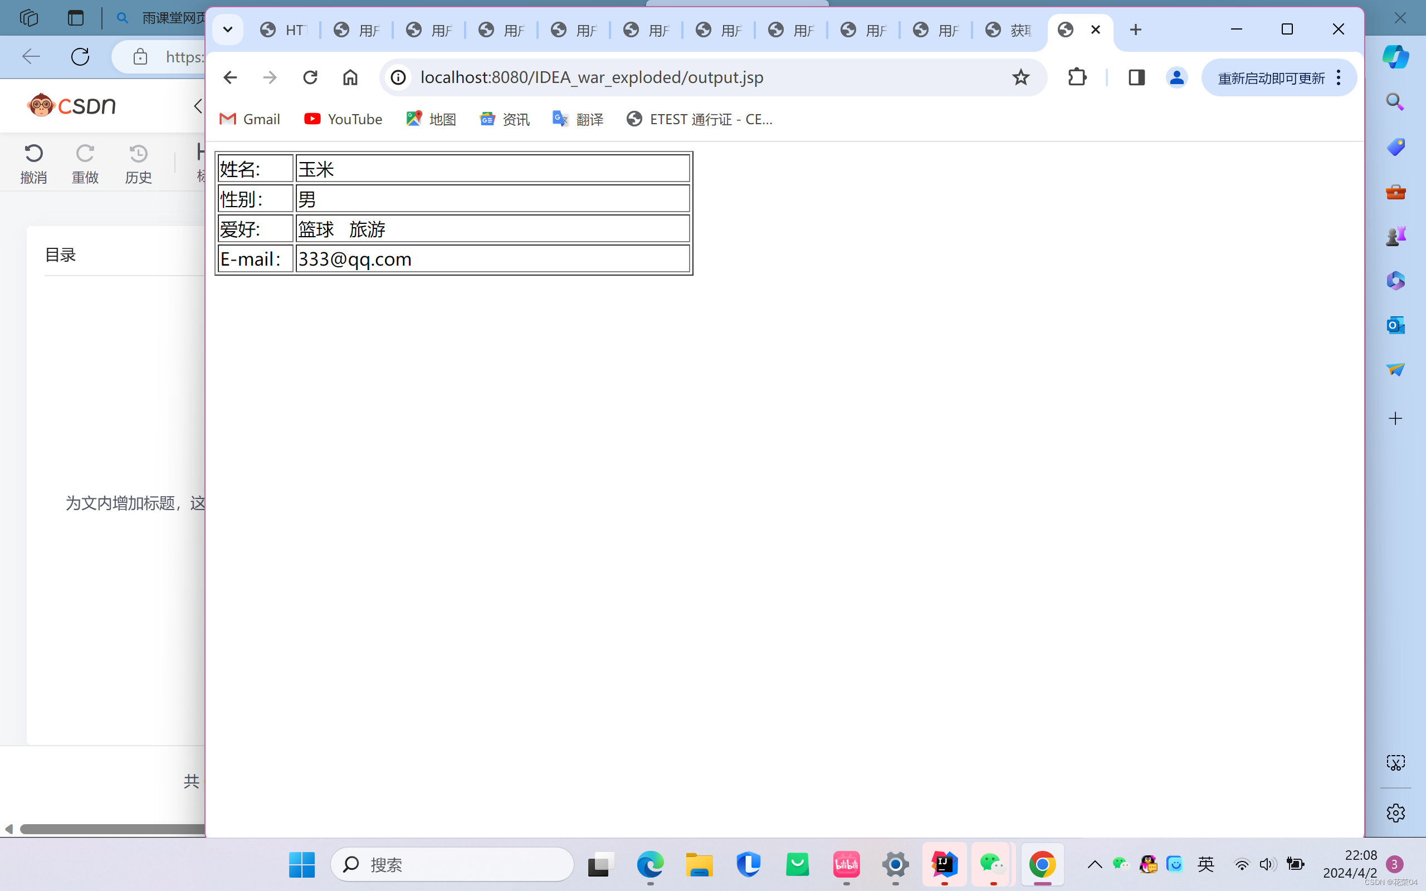This screenshot has height=891, width=1426.
Task: Click the 撤消 undo button in CSDN
Action: tap(33, 163)
